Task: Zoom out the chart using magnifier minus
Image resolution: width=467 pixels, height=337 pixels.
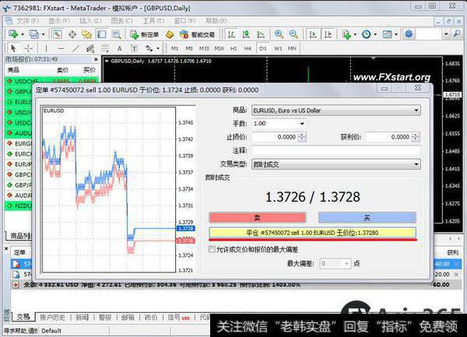Action: (293, 34)
